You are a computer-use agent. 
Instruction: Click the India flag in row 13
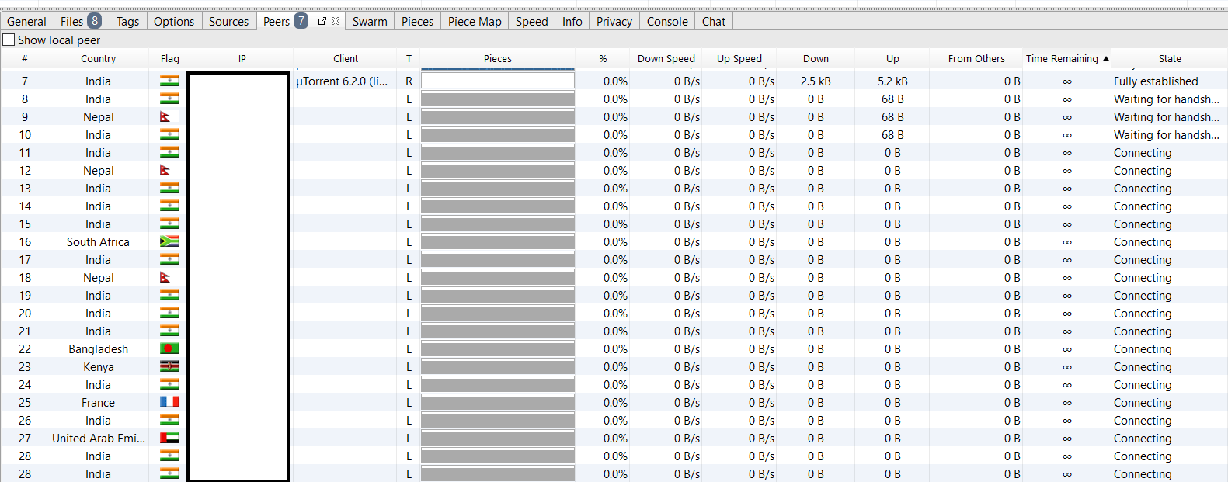tap(169, 188)
